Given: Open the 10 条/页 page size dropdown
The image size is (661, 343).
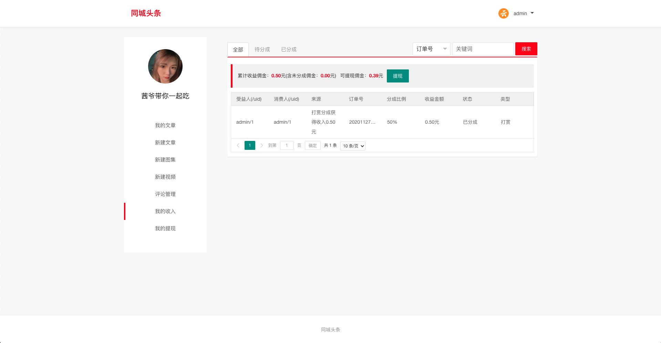Looking at the screenshot, I should click(353, 146).
